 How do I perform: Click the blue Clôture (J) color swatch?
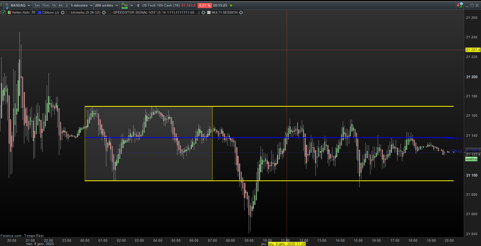[40, 12]
